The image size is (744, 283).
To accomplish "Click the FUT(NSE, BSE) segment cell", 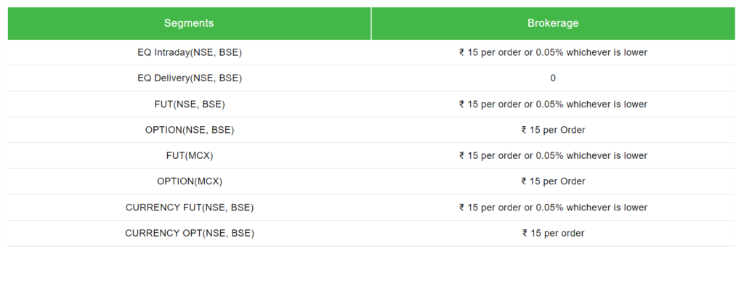I will click(x=190, y=104).
